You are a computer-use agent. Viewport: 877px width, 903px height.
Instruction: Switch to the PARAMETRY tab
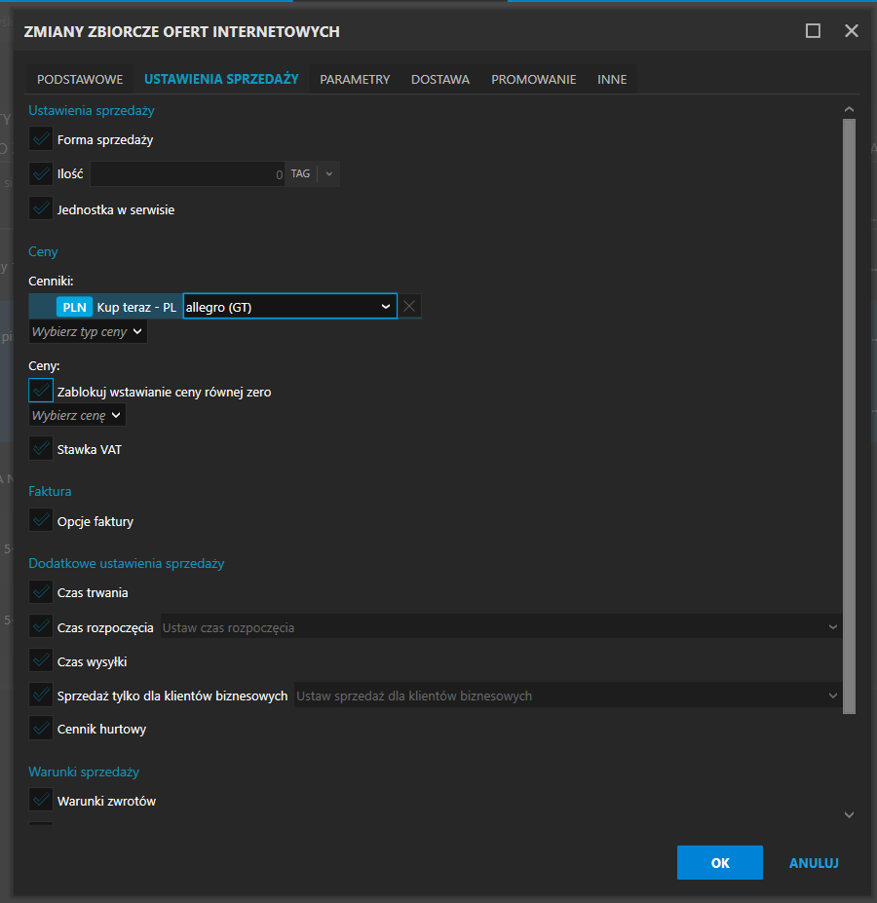tap(355, 80)
